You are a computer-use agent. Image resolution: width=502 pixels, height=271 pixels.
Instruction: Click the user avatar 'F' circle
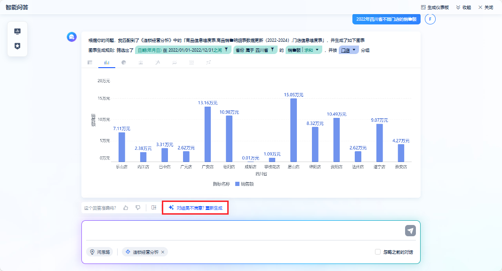point(430,19)
